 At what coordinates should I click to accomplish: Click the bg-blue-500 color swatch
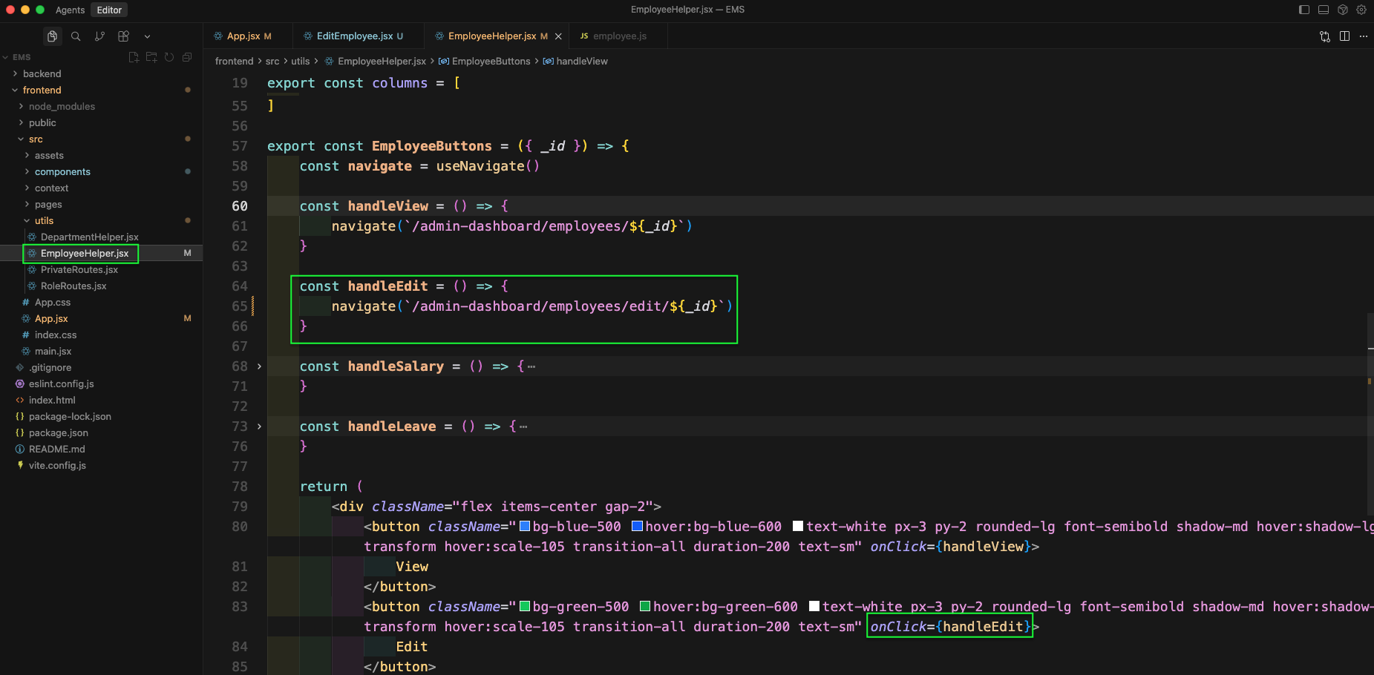(525, 527)
